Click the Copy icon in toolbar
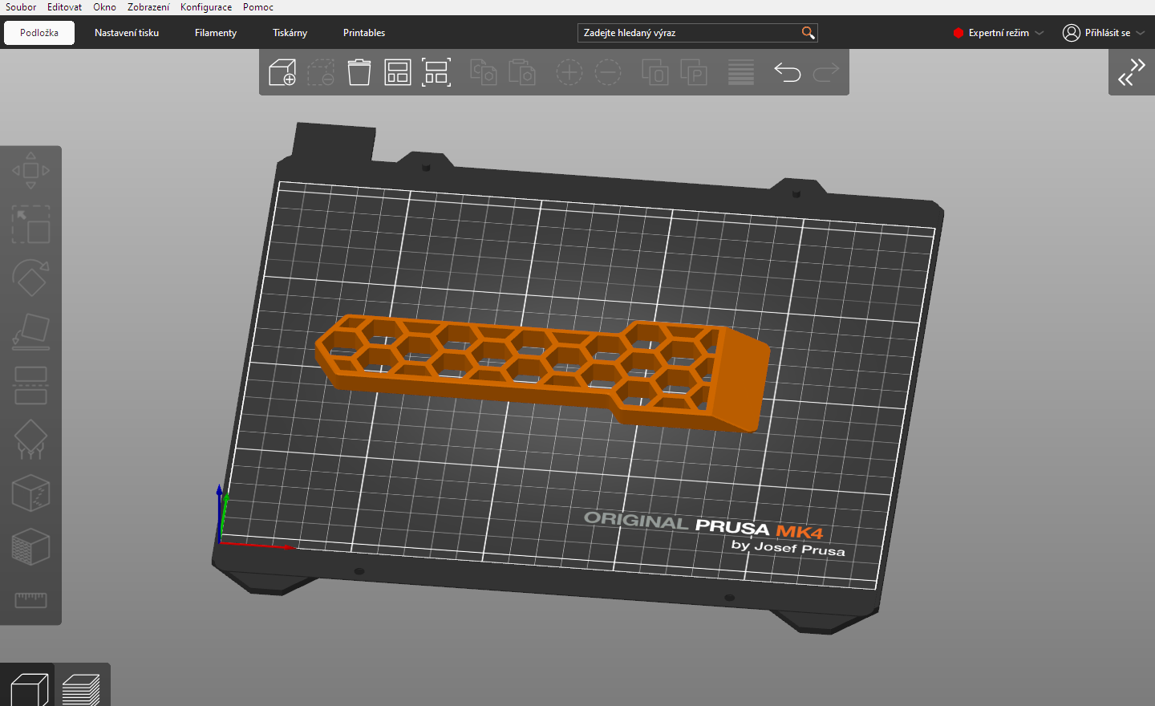1155x706 pixels. pyautogui.click(x=483, y=72)
